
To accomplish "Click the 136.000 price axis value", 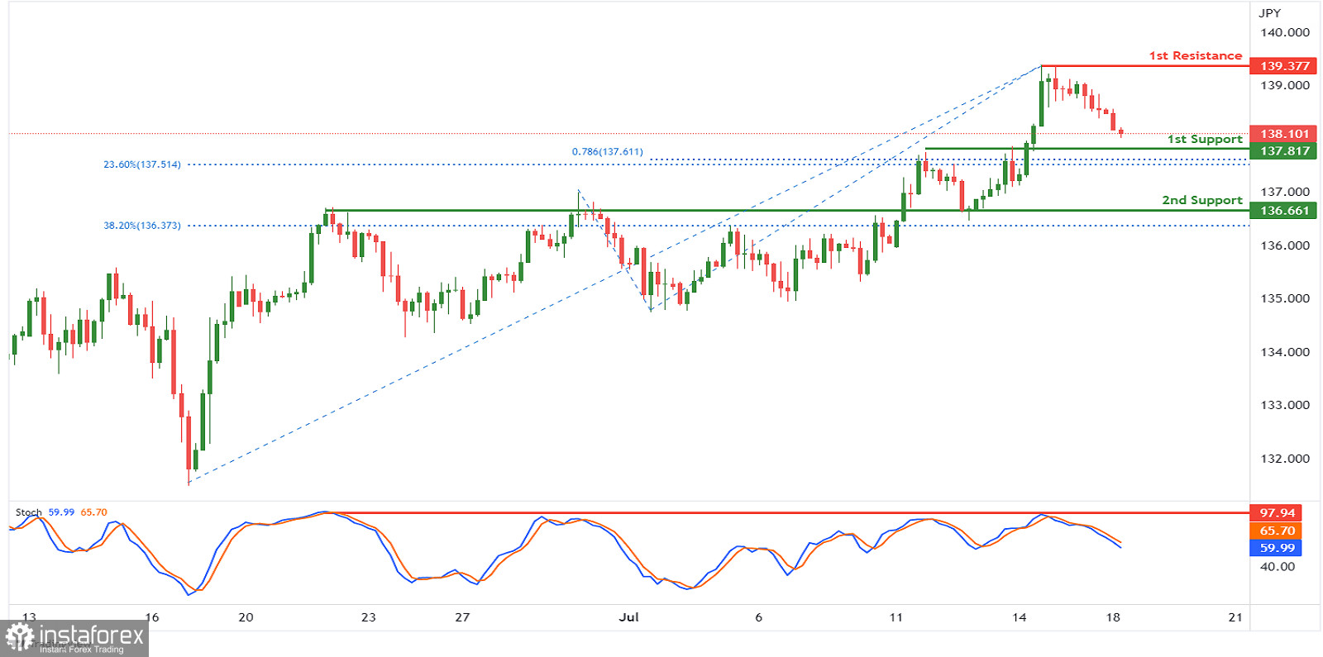I will 1284,245.
